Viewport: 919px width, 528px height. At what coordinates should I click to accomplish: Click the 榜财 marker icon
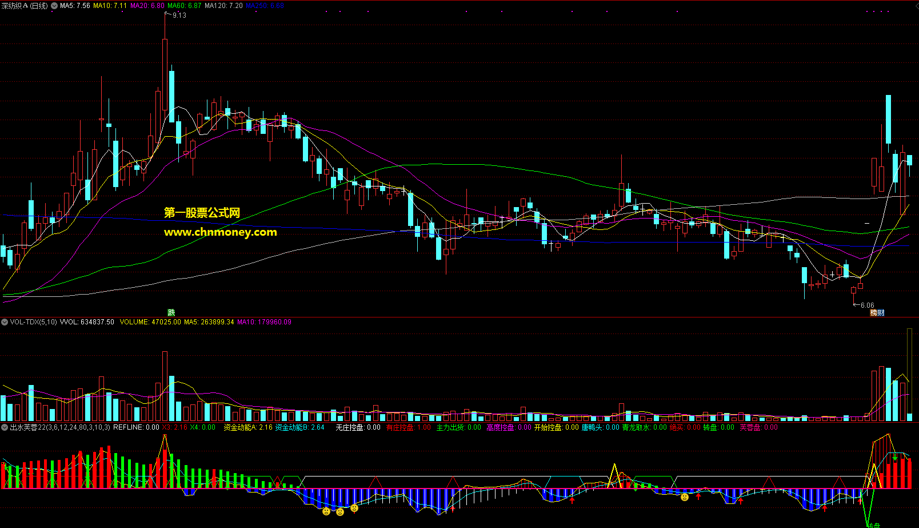tap(877, 312)
